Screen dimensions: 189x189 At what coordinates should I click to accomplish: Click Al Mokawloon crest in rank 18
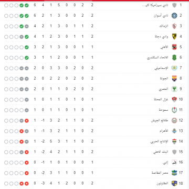[174, 183]
